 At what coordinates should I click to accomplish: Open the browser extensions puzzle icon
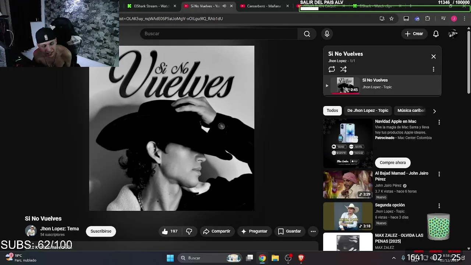(x=428, y=18)
